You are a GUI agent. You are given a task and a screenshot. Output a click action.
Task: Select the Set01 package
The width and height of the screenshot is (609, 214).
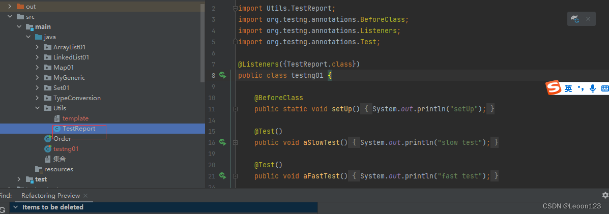click(62, 88)
